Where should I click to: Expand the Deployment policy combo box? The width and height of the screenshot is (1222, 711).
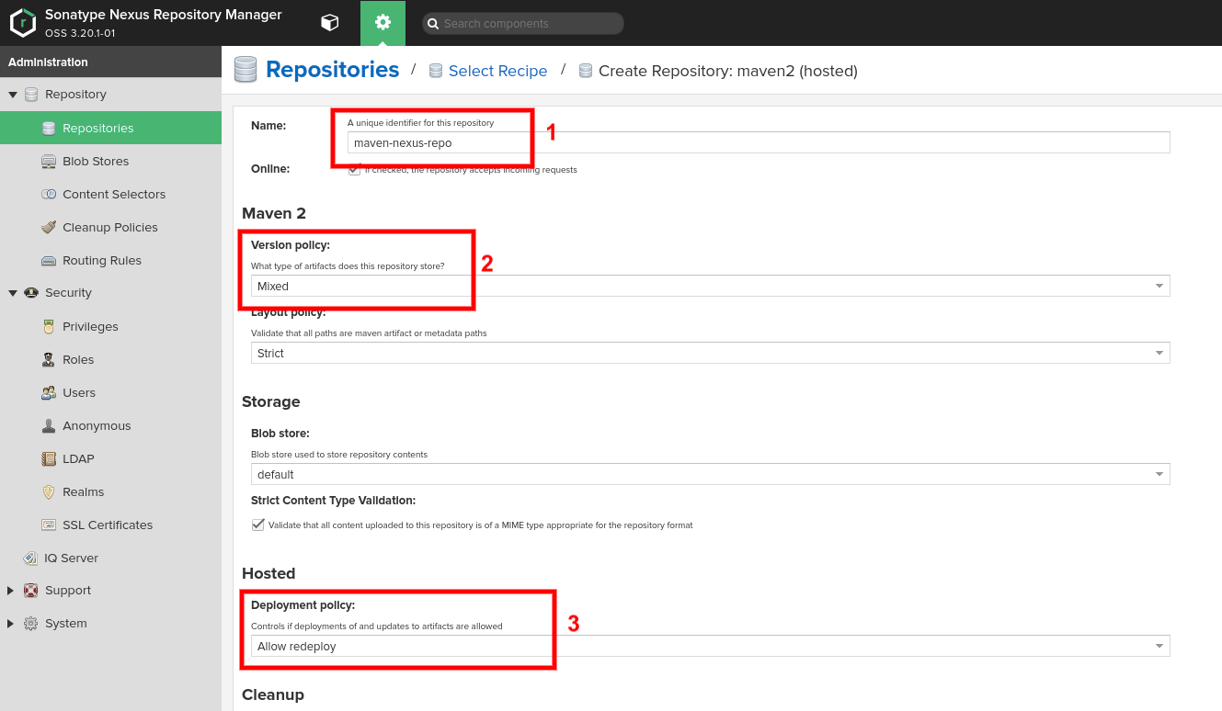point(710,646)
